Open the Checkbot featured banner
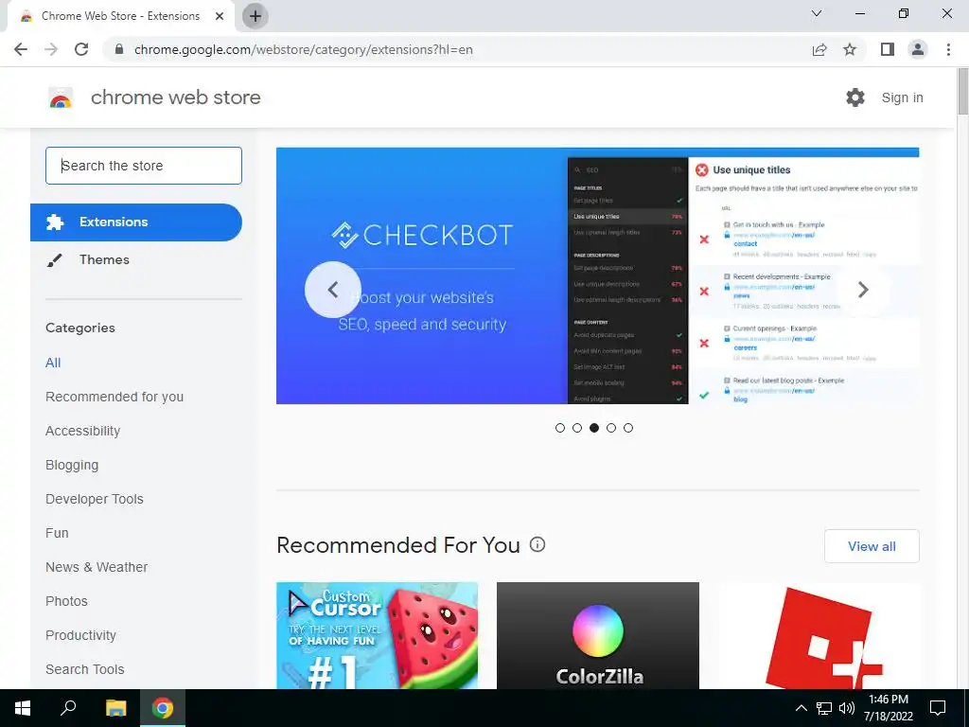969x727 pixels. (598, 275)
